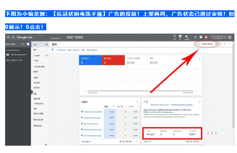Select 概览 in the navigation menu

tap(35, 45)
